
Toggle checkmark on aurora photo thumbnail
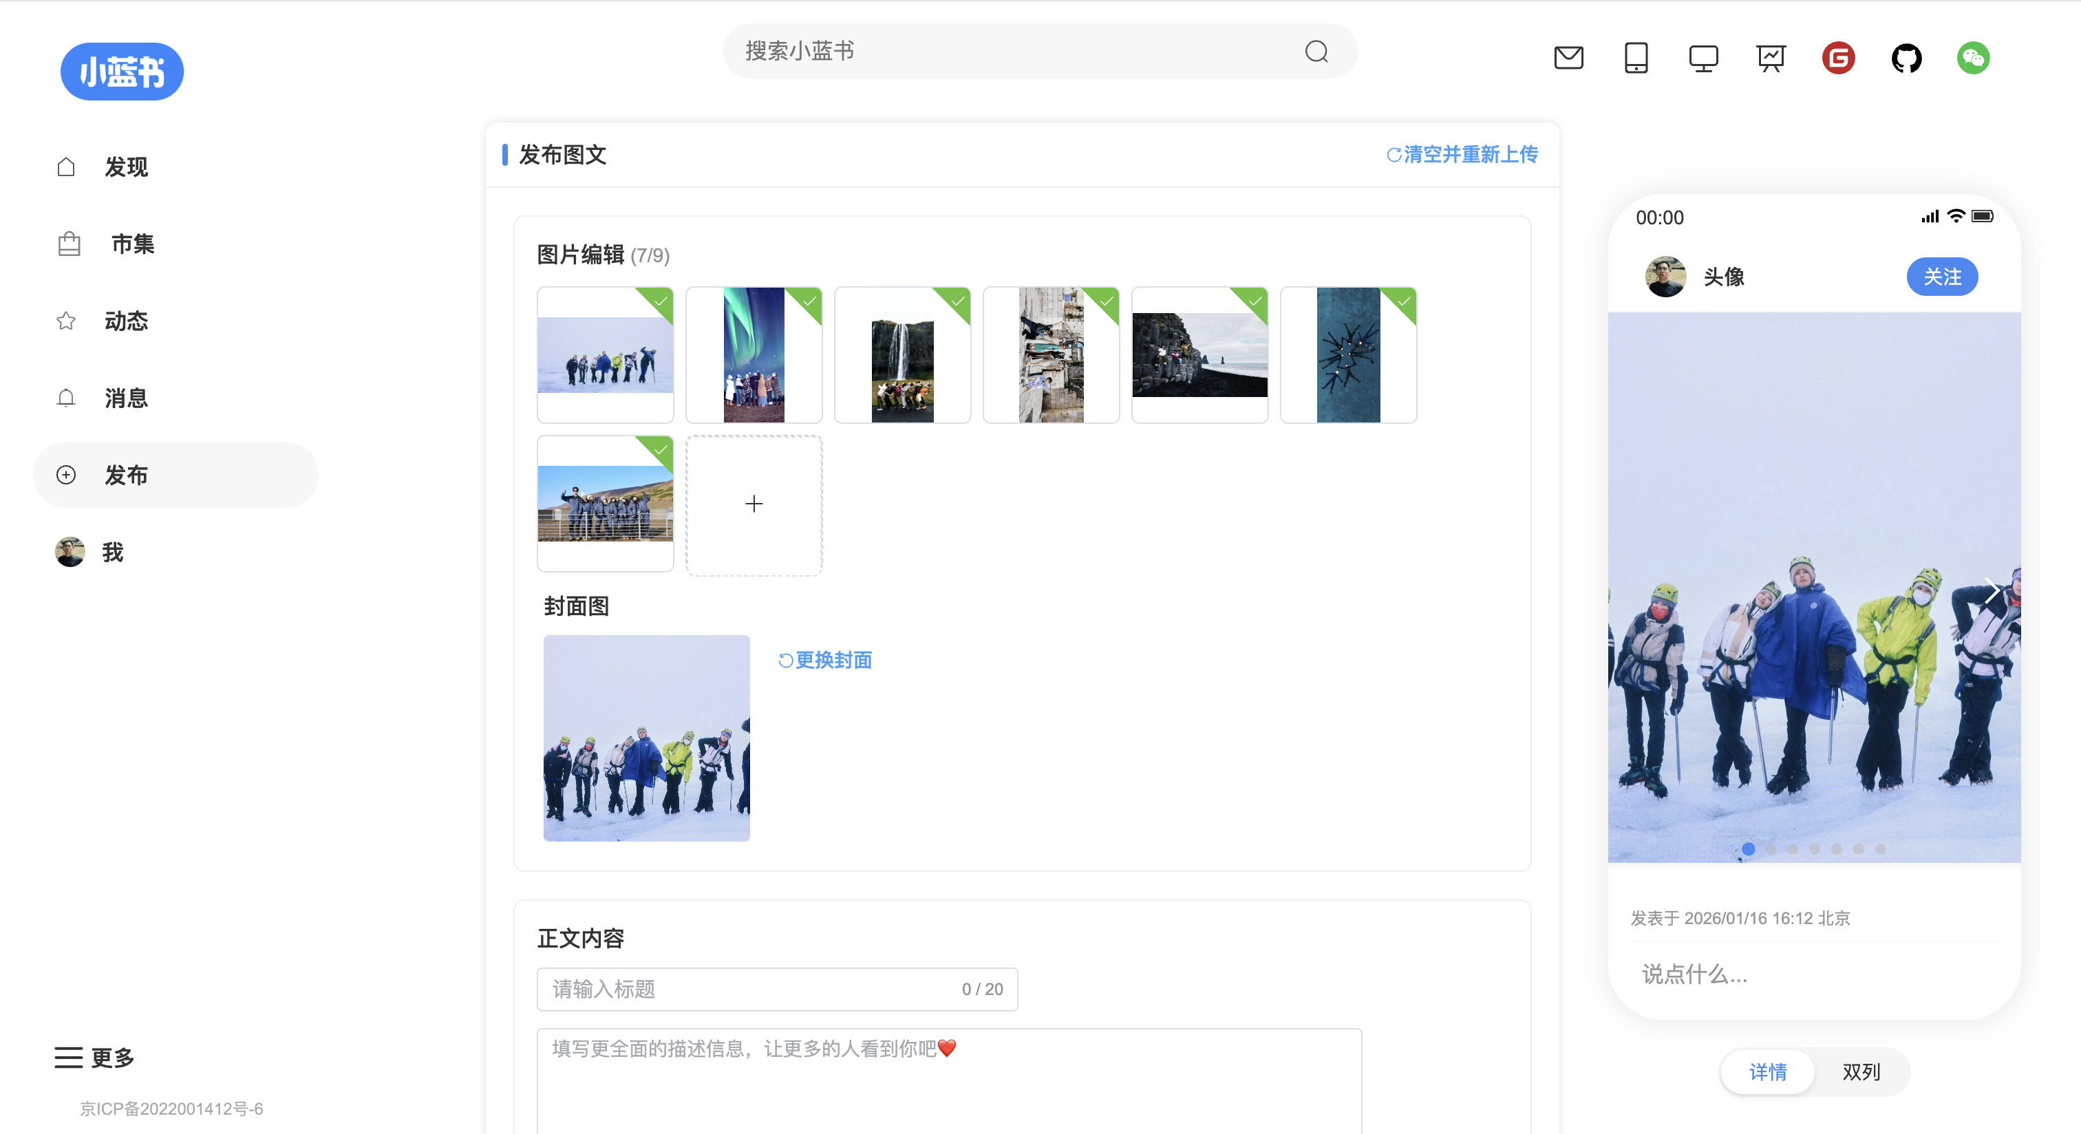point(808,302)
